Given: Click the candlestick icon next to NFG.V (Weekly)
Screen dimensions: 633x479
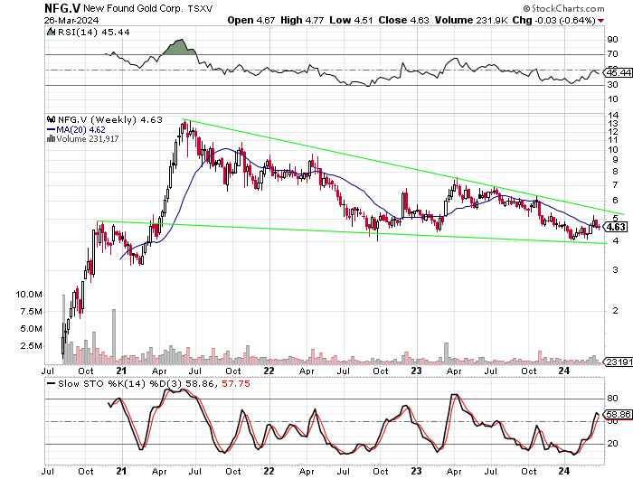Looking at the screenshot, I should tap(51, 119).
